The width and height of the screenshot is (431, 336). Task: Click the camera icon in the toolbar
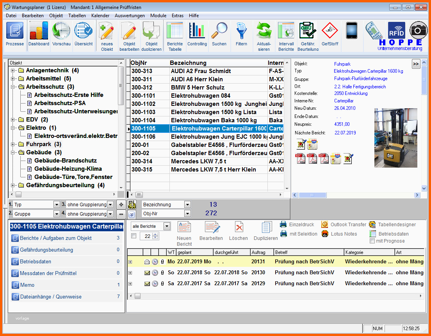click(418, 30)
